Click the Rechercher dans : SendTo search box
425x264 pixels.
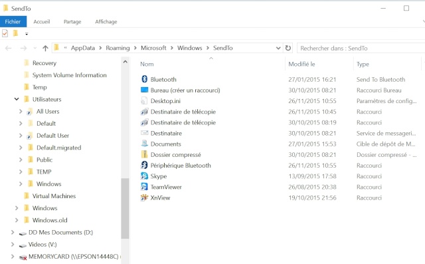click(361, 48)
